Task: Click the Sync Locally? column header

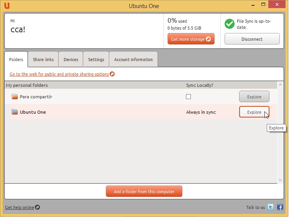Action: pyautogui.click(x=200, y=85)
